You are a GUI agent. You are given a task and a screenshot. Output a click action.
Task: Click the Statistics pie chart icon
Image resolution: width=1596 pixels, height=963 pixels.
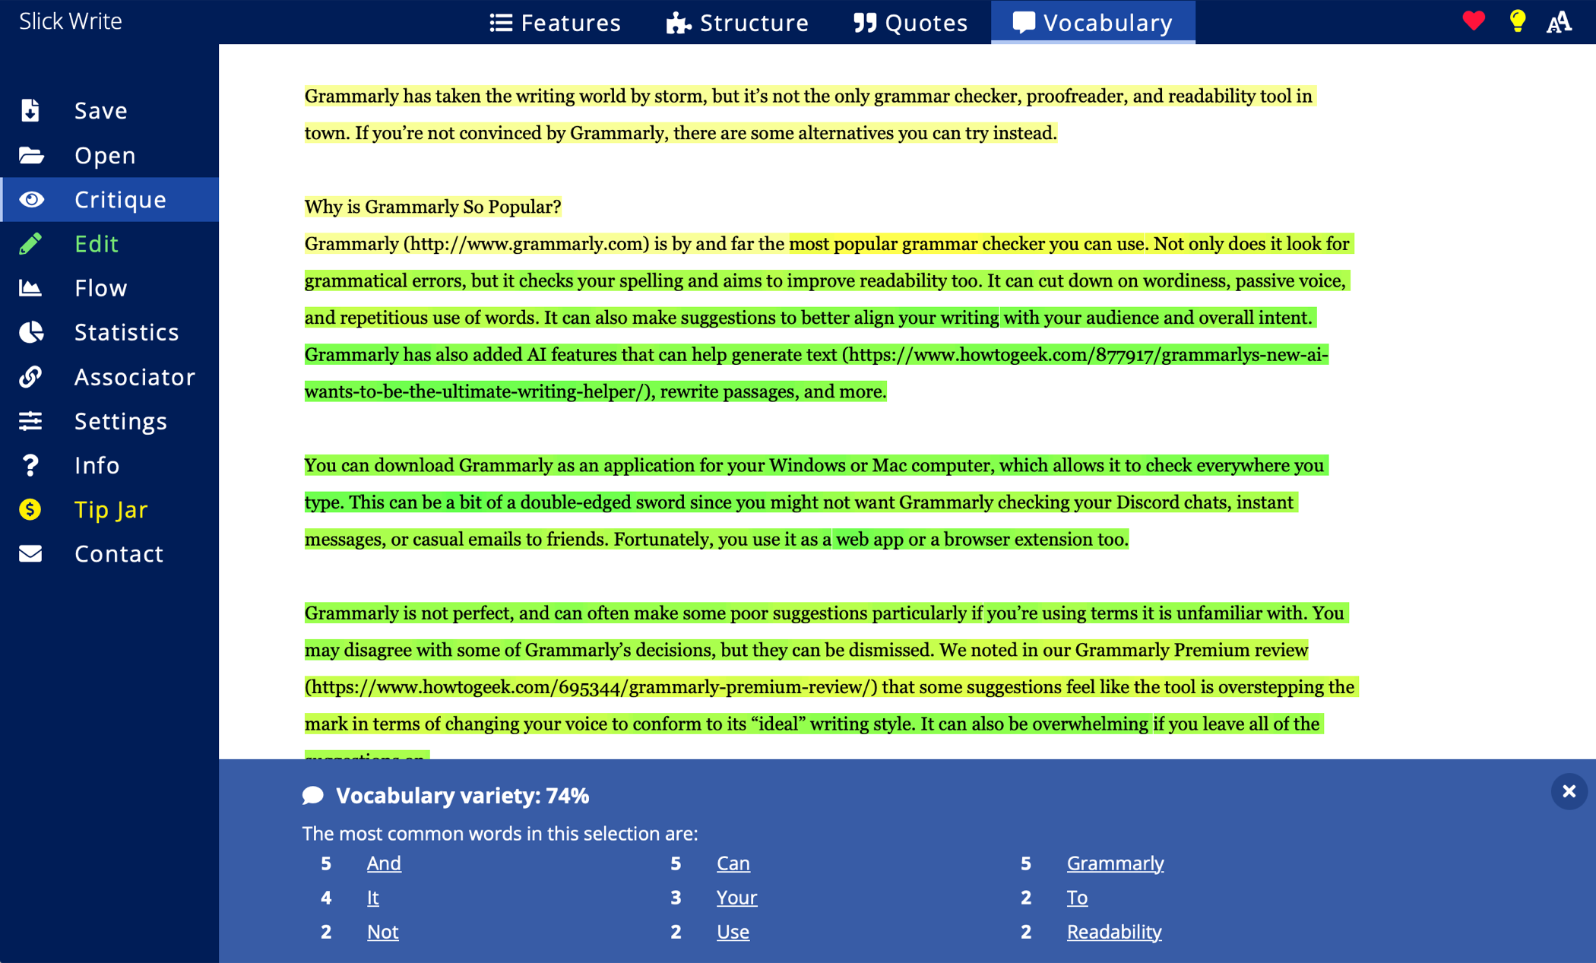click(x=30, y=332)
